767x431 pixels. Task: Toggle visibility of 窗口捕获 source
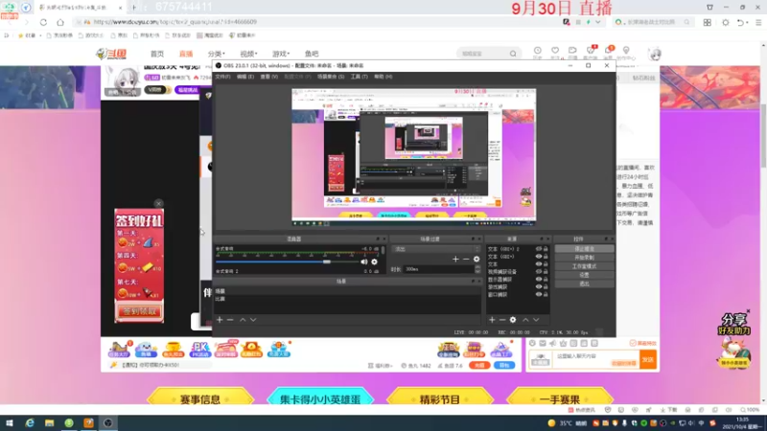(539, 295)
